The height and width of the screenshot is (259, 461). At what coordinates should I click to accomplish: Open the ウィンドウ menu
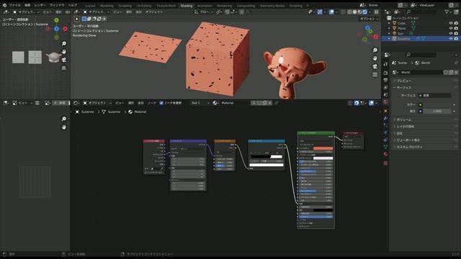point(57,5)
